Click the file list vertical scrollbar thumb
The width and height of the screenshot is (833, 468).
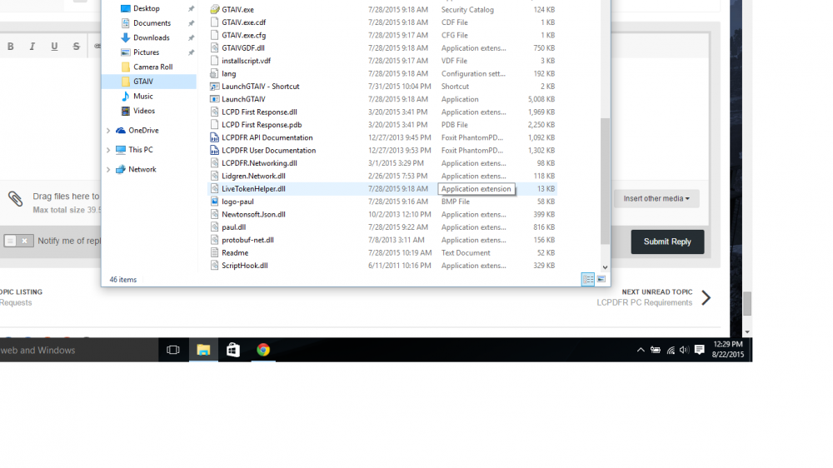(x=605, y=182)
